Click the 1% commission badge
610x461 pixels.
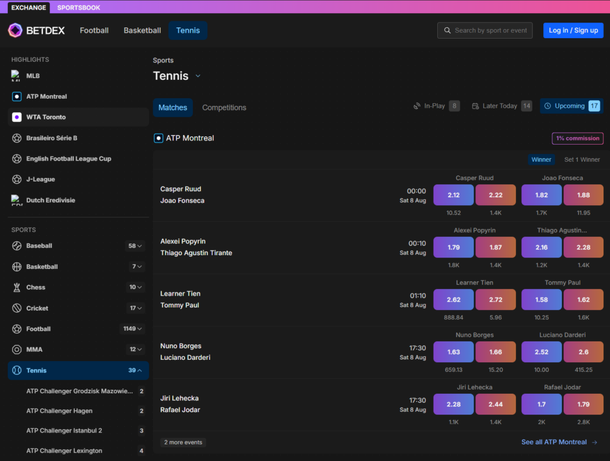577,138
